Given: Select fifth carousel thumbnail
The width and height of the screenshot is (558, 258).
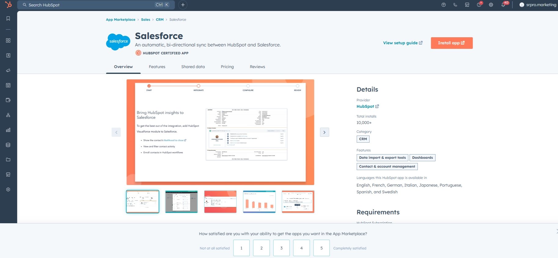Looking at the screenshot, I should tap(298, 202).
